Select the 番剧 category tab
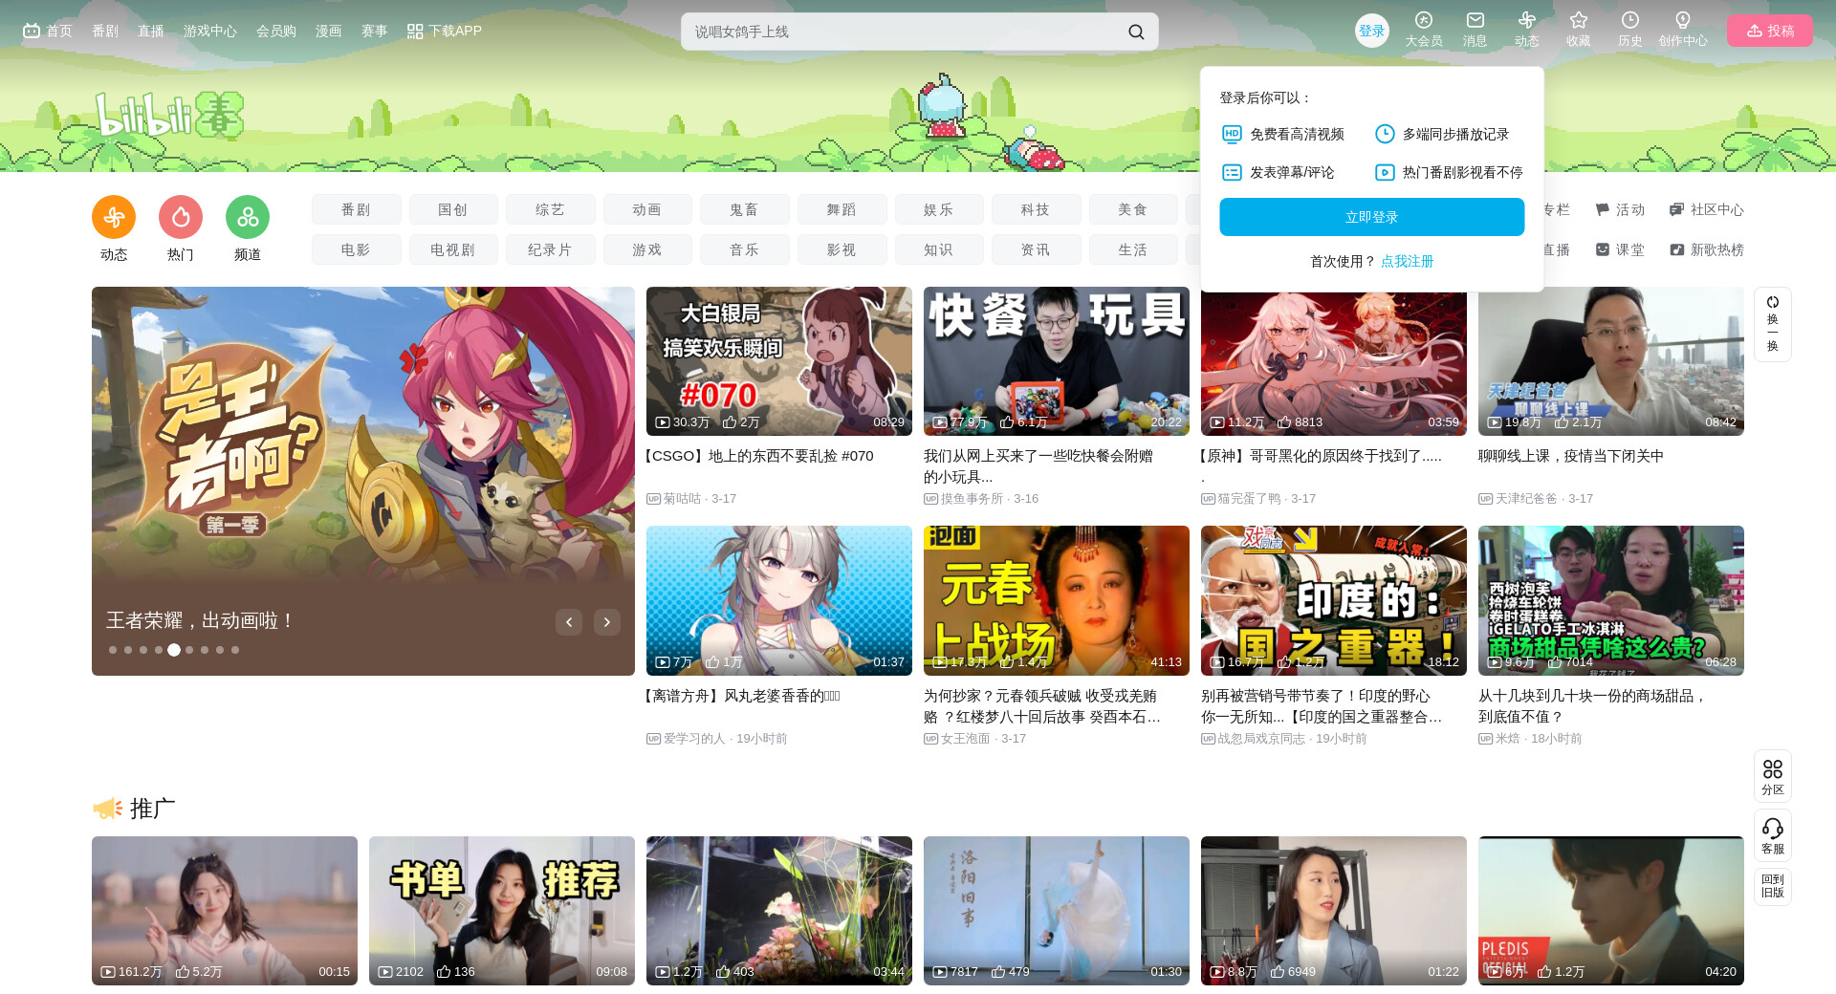 click(x=356, y=209)
